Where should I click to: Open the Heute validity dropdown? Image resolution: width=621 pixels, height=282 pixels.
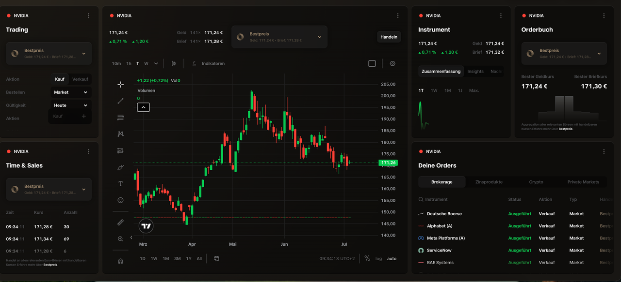[71, 105]
